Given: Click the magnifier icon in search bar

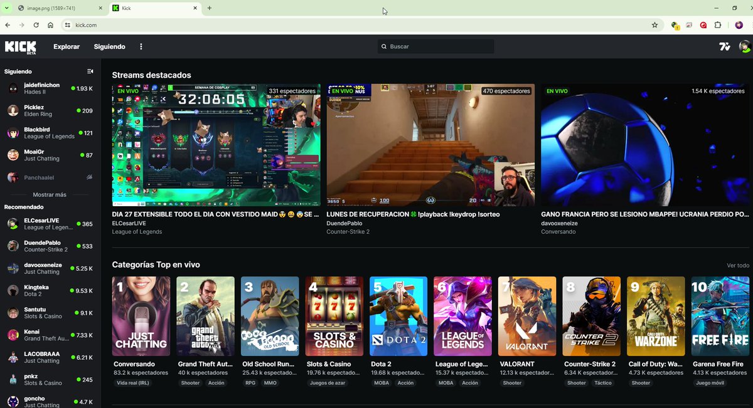Looking at the screenshot, I should point(384,47).
